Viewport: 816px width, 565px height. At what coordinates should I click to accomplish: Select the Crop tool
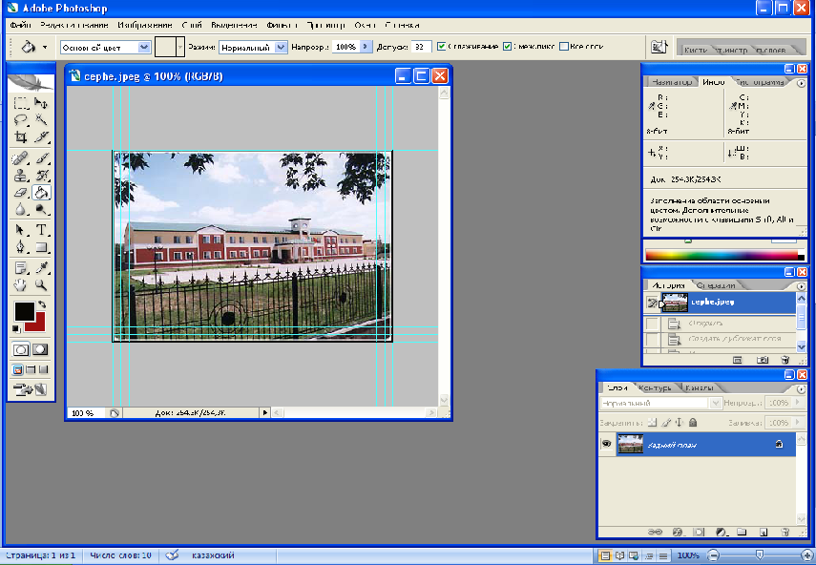[21, 136]
